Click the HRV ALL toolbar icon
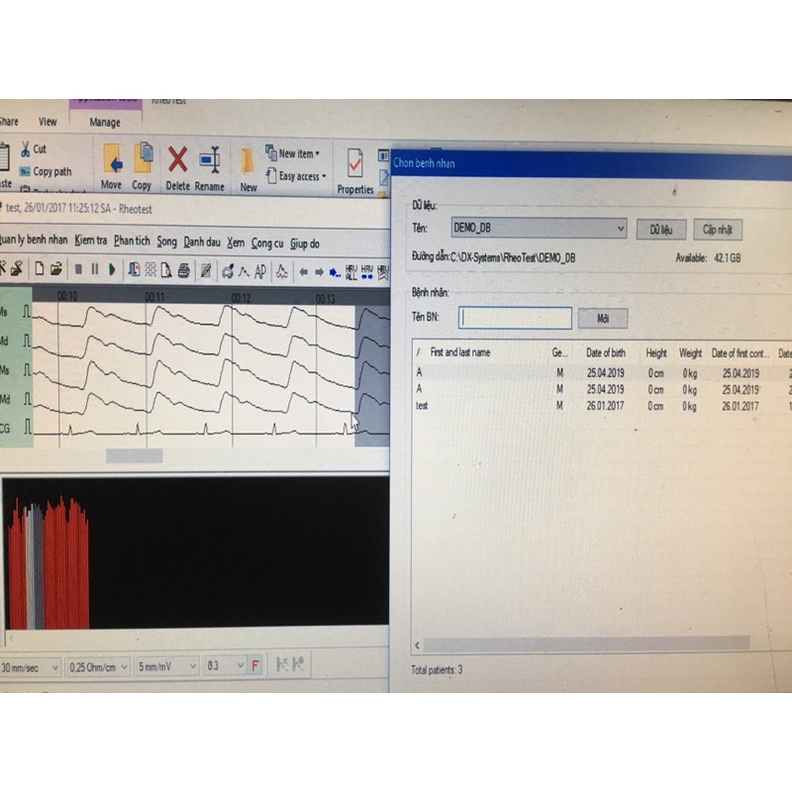The width and height of the screenshot is (792, 792). point(351,273)
